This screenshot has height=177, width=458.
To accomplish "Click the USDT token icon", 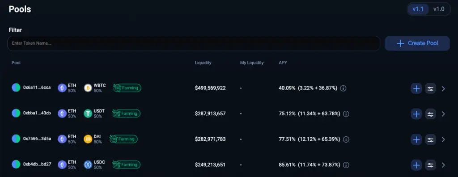I will click(88, 114).
